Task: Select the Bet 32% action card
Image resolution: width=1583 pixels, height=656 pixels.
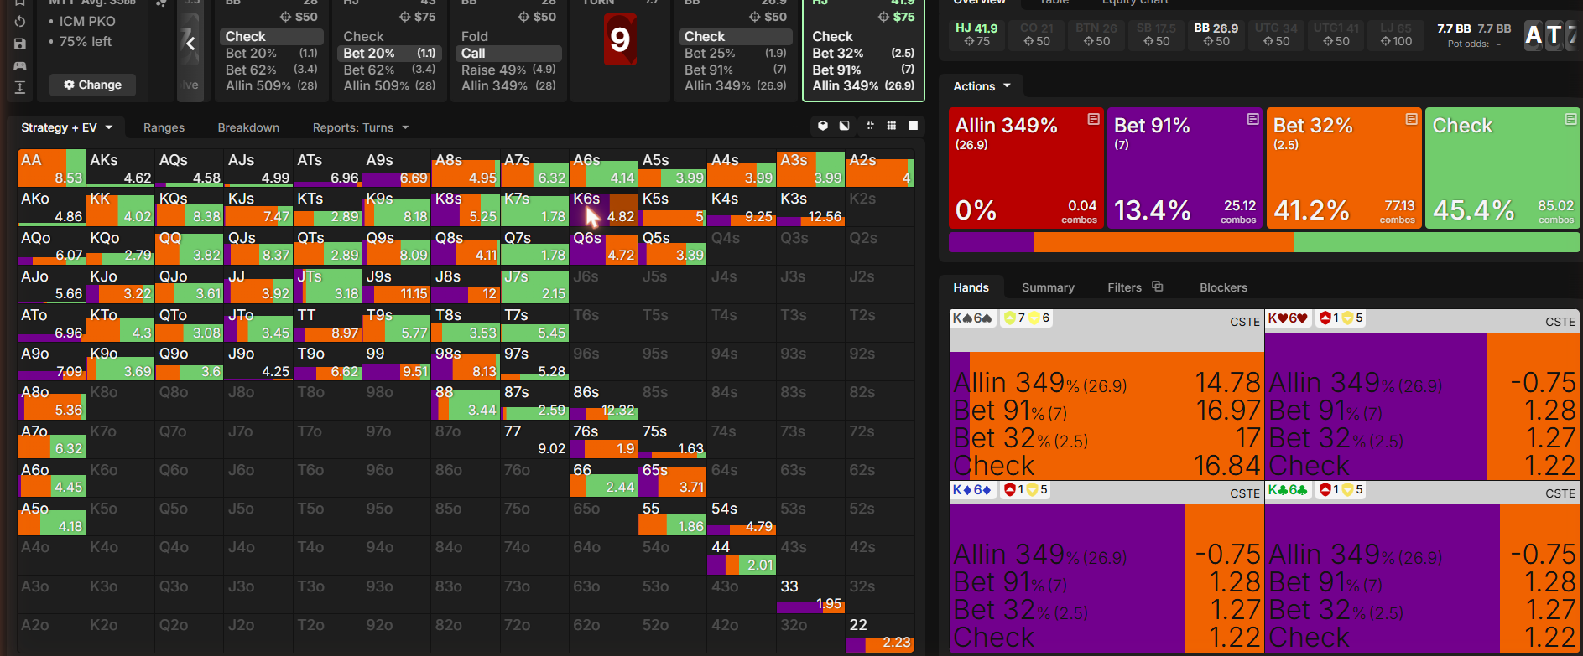Action: pos(1344,168)
